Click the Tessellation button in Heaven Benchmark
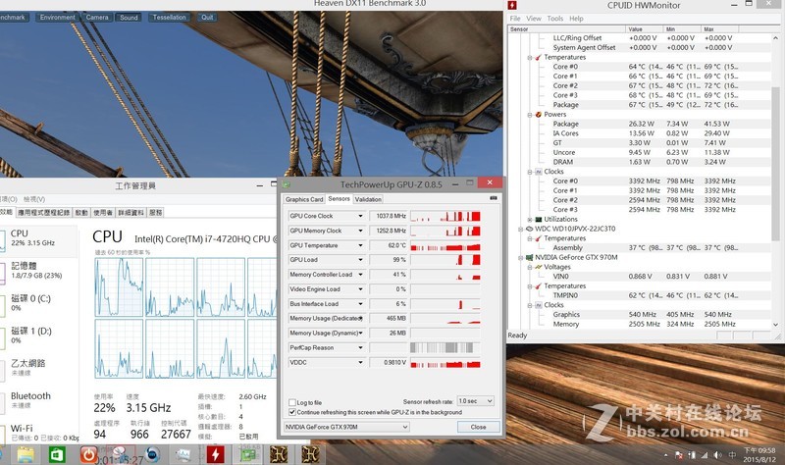The height and width of the screenshot is (465, 785). tap(170, 17)
